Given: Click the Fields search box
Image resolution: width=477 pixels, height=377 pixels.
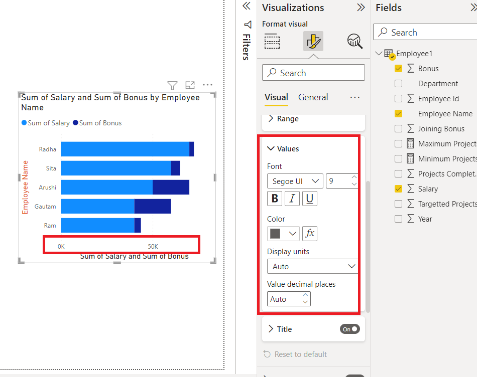Looking at the screenshot, I should click(x=426, y=32).
